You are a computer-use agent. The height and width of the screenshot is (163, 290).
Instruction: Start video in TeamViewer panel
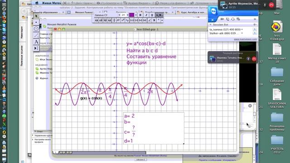[222, 19]
